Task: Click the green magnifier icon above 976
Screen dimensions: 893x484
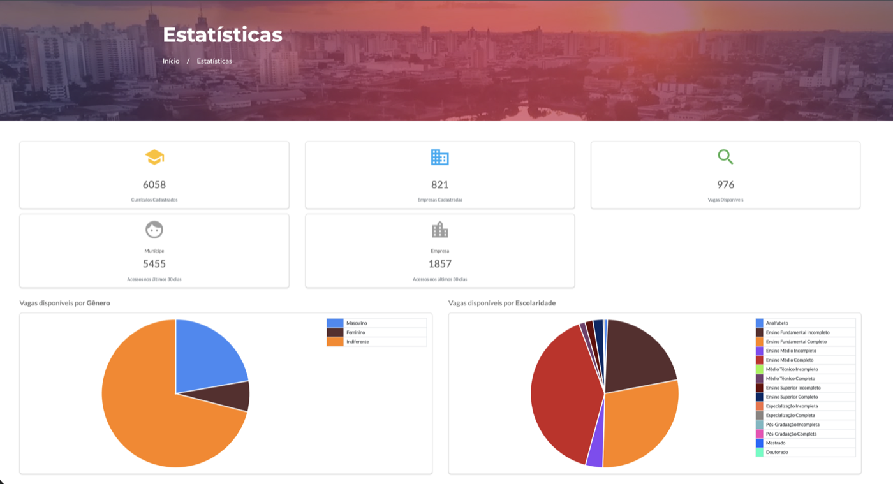Action: pyautogui.click(x=725, y=157)
